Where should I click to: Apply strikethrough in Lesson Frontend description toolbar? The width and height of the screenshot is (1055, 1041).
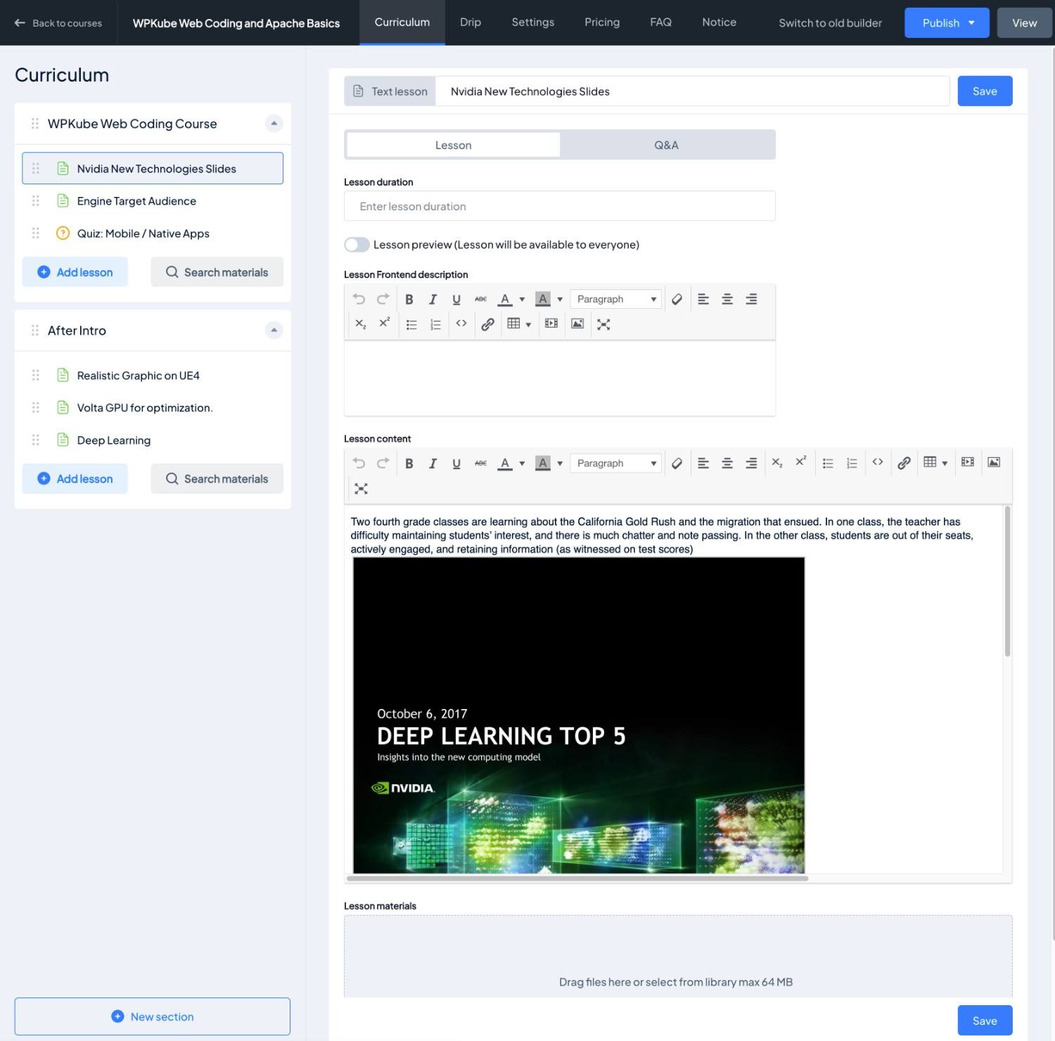pyautogui.click(x=480, y=299)
